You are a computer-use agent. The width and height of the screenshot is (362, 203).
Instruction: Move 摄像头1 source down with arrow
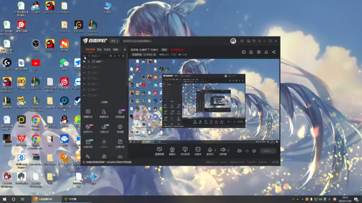(119, 56)
